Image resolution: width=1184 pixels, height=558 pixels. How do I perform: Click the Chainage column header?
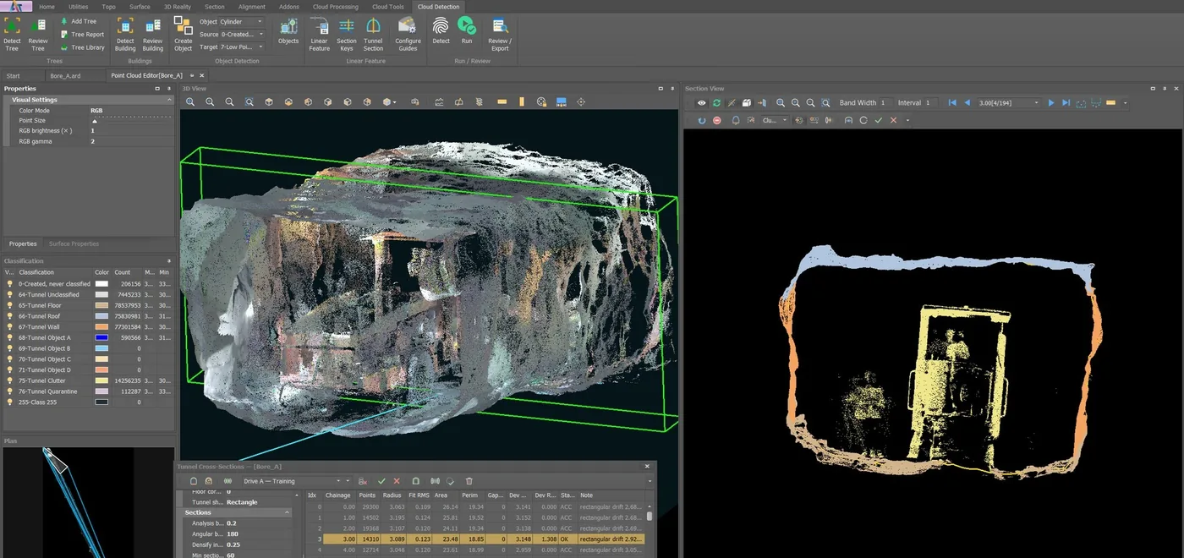coord(338,495)
